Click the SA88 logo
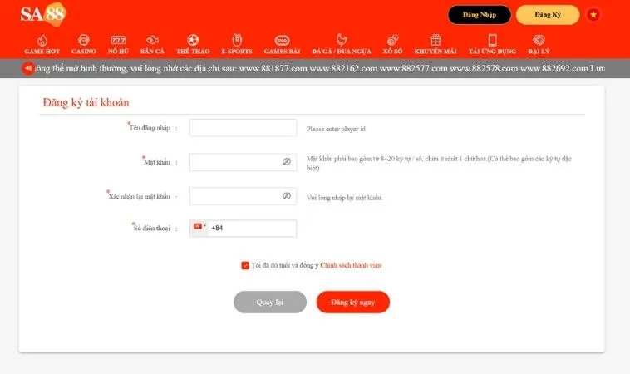Image resolution: width=630 pixels, height=374 pixels. click(x=43, y=14)
